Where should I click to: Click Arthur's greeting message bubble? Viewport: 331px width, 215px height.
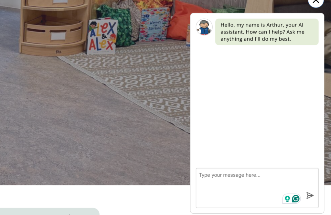coord(267,32)
